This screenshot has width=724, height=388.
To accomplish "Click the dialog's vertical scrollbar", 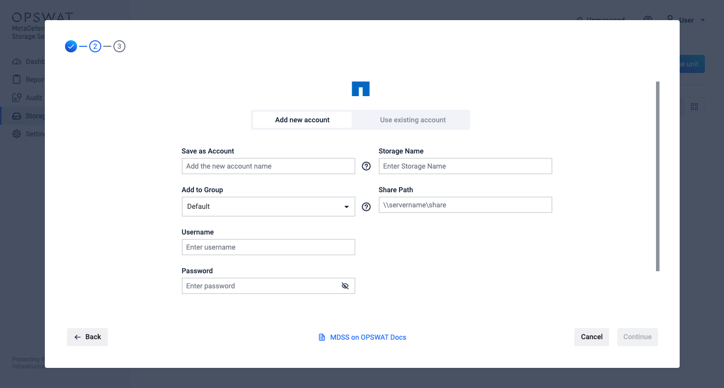I will click(x=657, y=176).
